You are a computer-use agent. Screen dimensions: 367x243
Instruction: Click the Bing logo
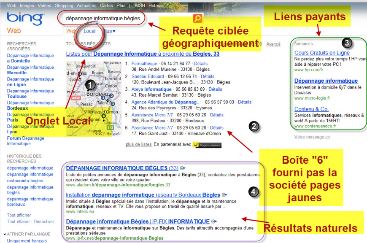(25, 19)
